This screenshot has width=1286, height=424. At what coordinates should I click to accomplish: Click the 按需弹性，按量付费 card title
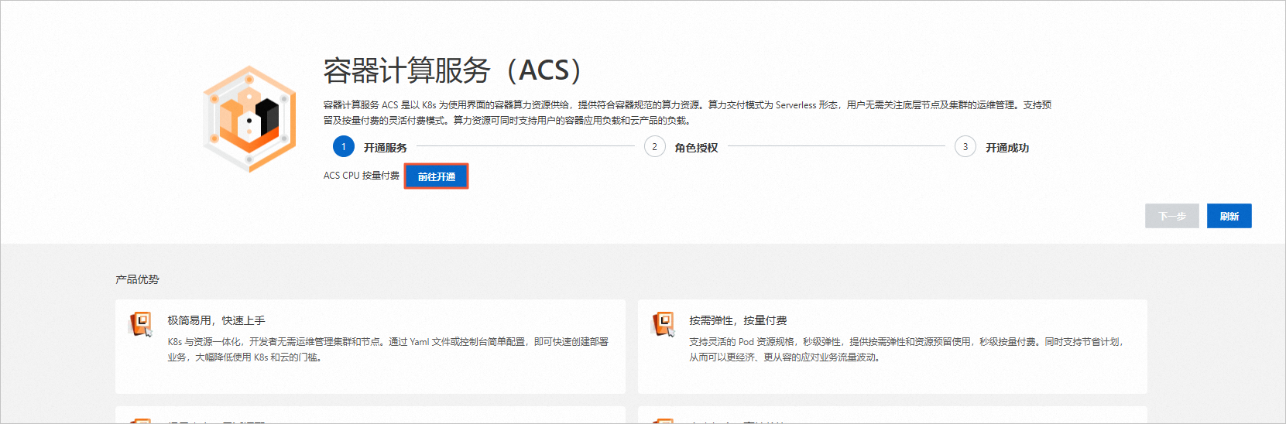738,320
